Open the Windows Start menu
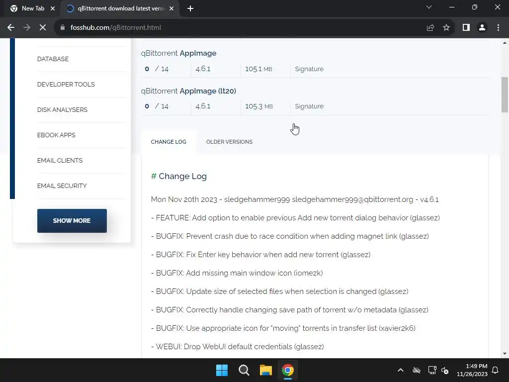509x382 pixels. tap(222, 370)
